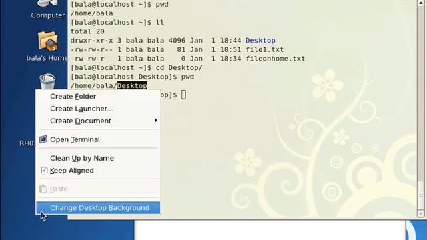Viewport: 427px width, 240px height.
Task: Click the terminal icon beside Open Terminal
Action: 43,139
